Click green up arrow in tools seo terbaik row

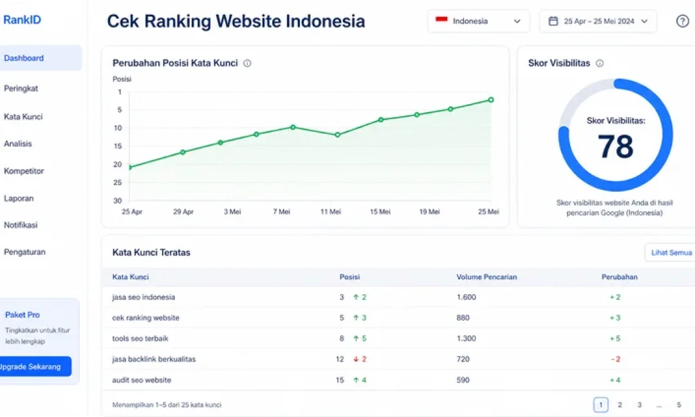tap(356, 338)
